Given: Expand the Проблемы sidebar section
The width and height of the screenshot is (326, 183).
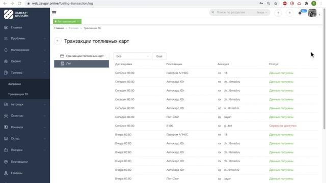Looking at the screenshot, I should (x=44, y=39).
